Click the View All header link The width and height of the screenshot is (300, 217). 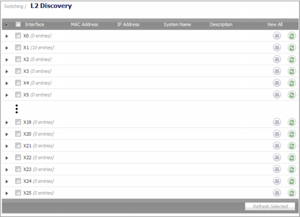click(275, 24)
